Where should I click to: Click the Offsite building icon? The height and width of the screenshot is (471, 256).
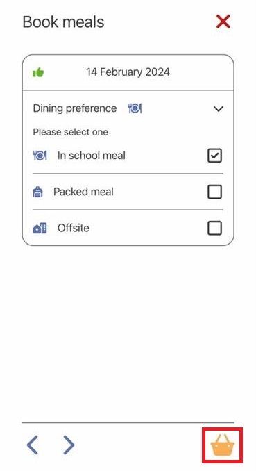[x=40, y=229]
